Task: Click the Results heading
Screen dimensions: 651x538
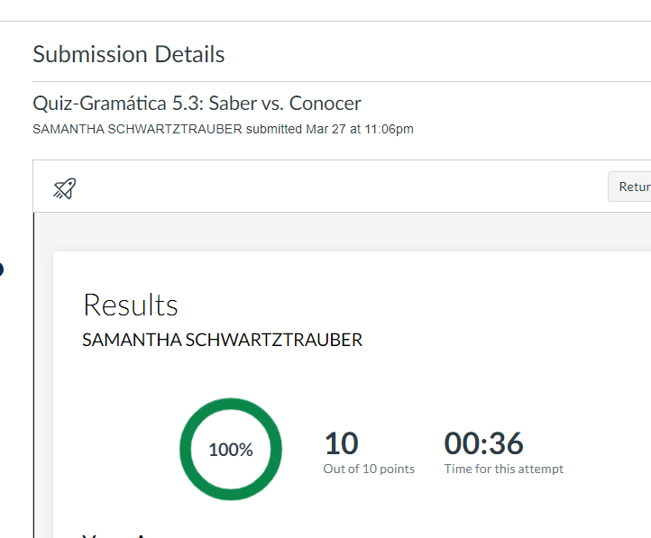Action: (131, 305)
